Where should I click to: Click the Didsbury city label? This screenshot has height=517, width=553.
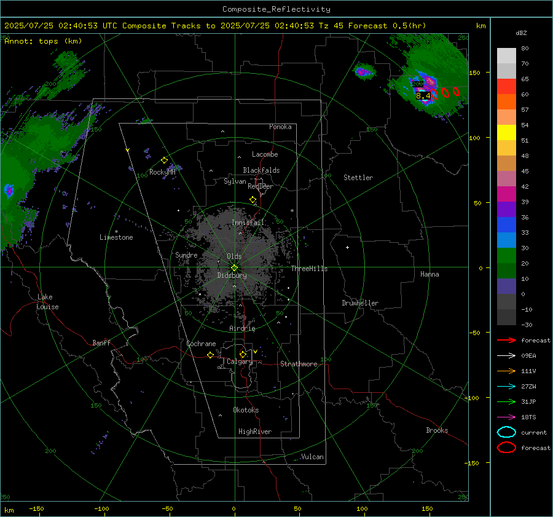(x=232, y=275)
